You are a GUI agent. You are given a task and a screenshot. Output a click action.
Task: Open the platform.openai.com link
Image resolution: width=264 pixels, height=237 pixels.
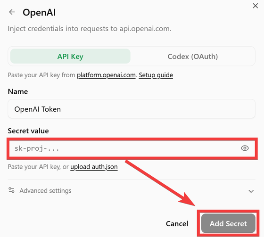pyautogui.click(x=106, y=75)
